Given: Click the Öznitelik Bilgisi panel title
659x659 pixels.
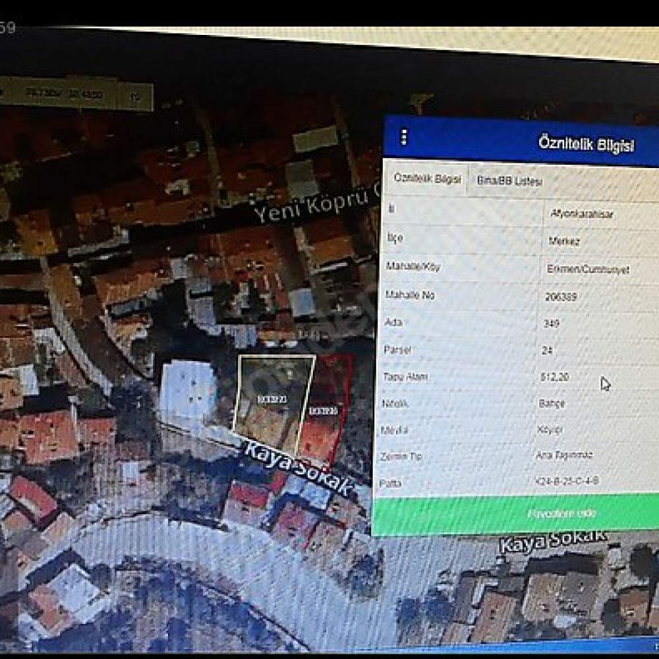Looking at the screenshot, I should 586,144.
